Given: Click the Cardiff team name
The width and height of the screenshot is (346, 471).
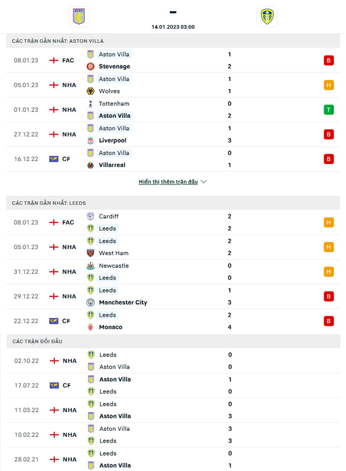Looking at the screenshot, I should pos(109,216).
